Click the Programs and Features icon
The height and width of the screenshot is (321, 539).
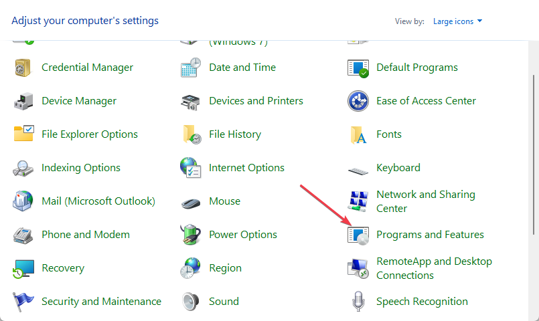coord(358,235)
